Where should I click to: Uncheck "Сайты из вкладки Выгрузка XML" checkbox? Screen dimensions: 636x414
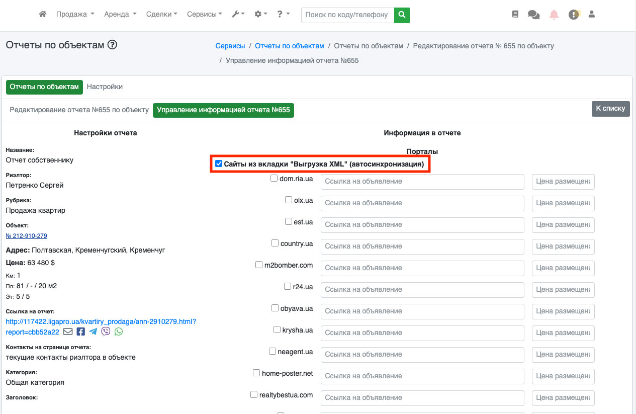coord(219,164)
